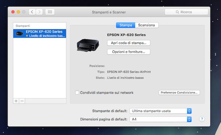
Task: Switch to the Scansiona tab
Action: tap(147, 25)
